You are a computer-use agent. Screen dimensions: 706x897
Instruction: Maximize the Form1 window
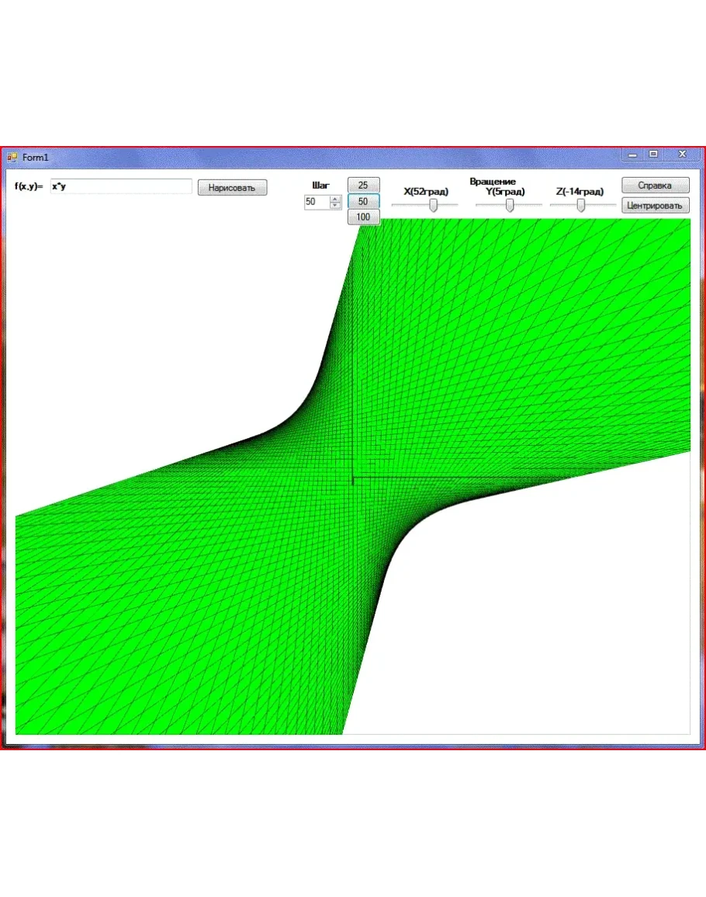pyautogui.click(x=654, y=155)
